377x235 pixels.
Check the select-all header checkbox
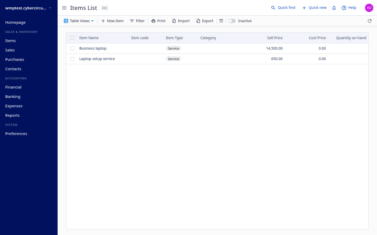73,38
